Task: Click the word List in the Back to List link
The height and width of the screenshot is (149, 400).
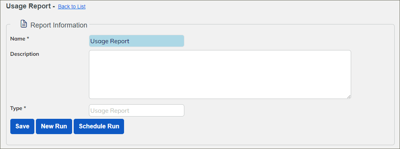Action: point(81,6)
